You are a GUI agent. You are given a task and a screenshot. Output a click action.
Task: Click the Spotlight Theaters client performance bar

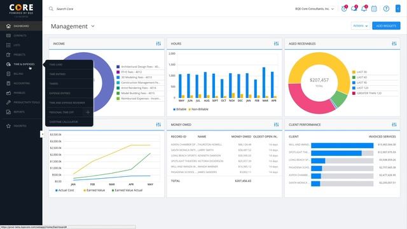[342, 153]
